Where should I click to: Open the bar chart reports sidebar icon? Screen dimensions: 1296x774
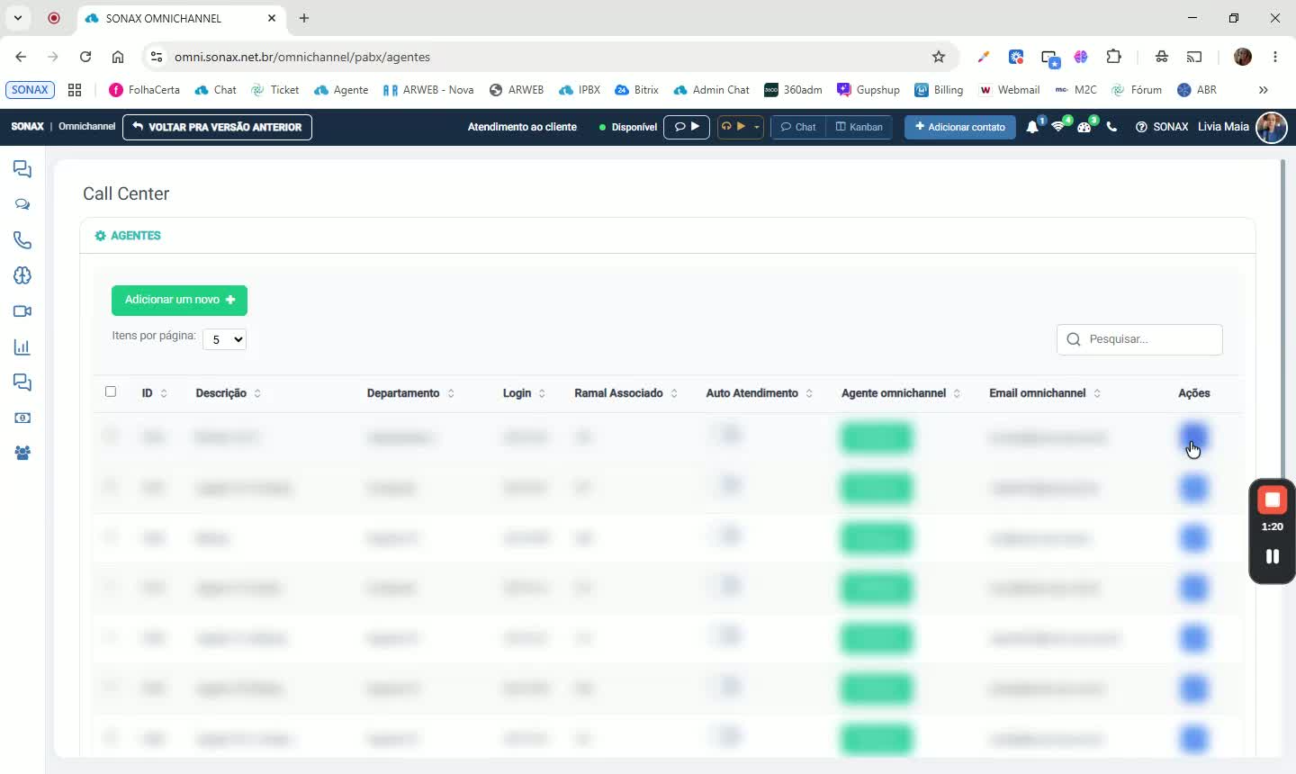click(22, 347)
